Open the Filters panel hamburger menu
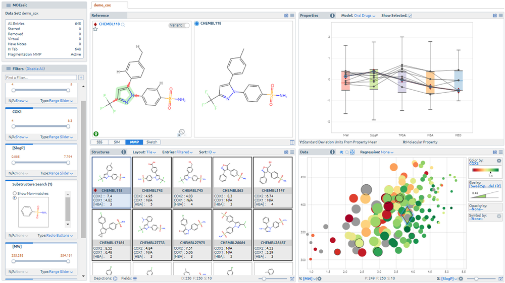The image size is (505, 283). coord(9,69)
